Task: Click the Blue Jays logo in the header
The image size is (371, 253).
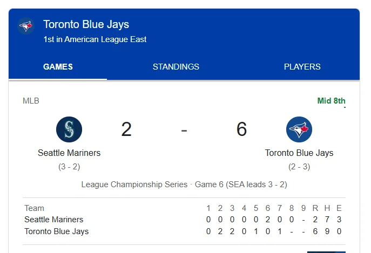Action: pos(26,26)
